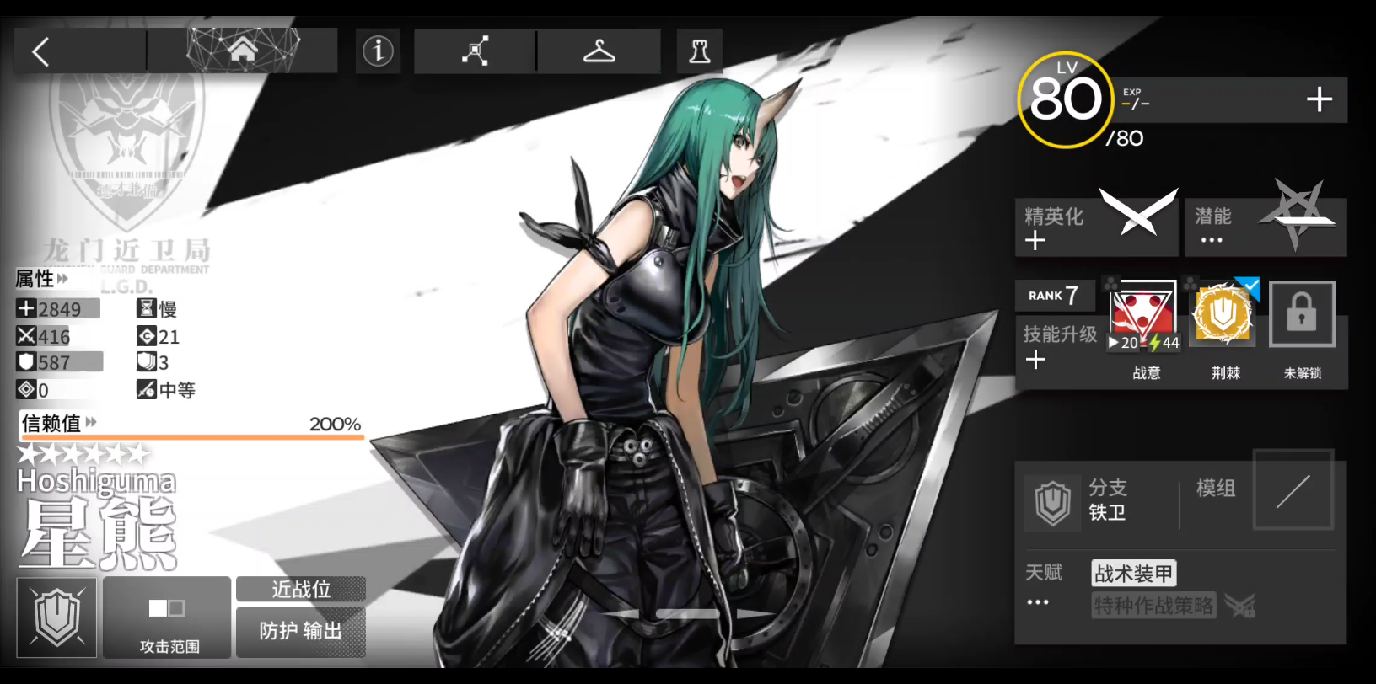Screen dimensions: 1376x684
Task: Open the 精英化 elite promotion panel
Action: coord(1096,227)
